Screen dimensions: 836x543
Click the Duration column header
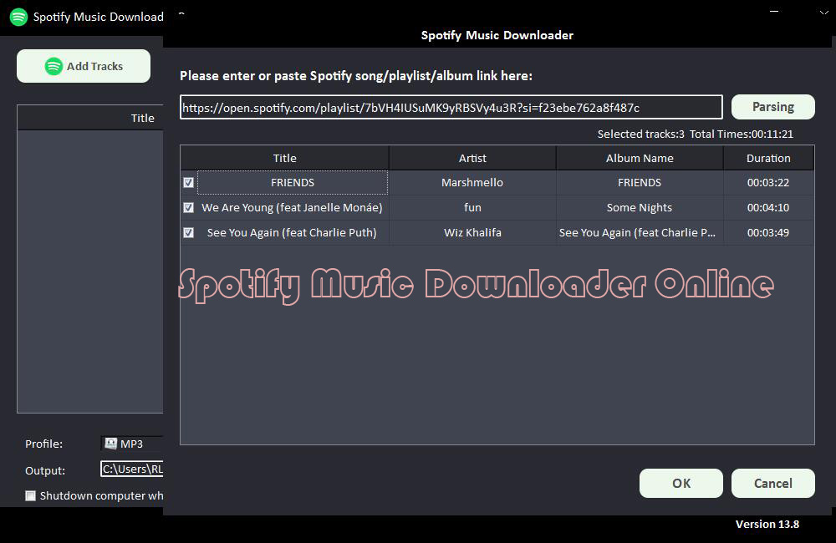[768, 158]
